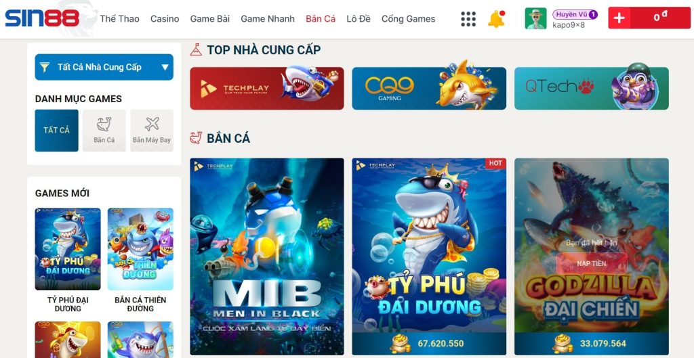The height and width of the screenshot is (358, 694).
Task: Open the notification bell
Action: 496,19
